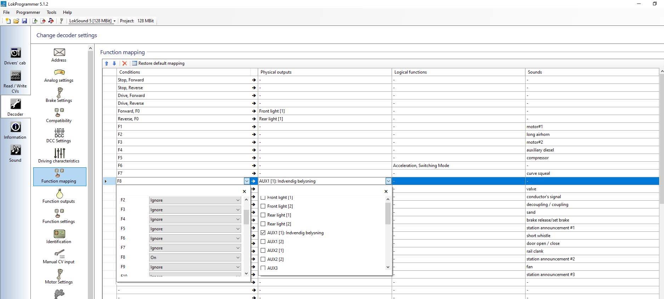The width and height of the screenshot is (664, 299).
Task: Click the Conditions column header
Action: [x=183, y=72]
